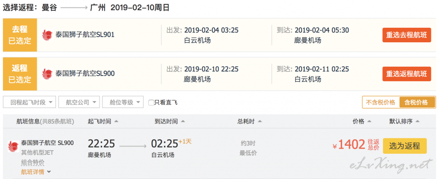
Task: Click airline logo beside SL900 flight listing
Action: click(13, 146)
